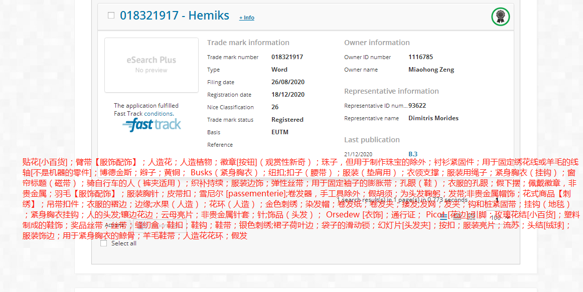583x292 pixels.
Task: Click the Fast Track logo
Action: (152, 125)
